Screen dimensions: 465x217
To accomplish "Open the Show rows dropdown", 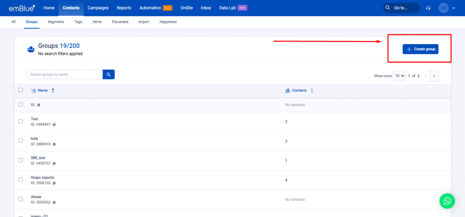I will [400, 76].
